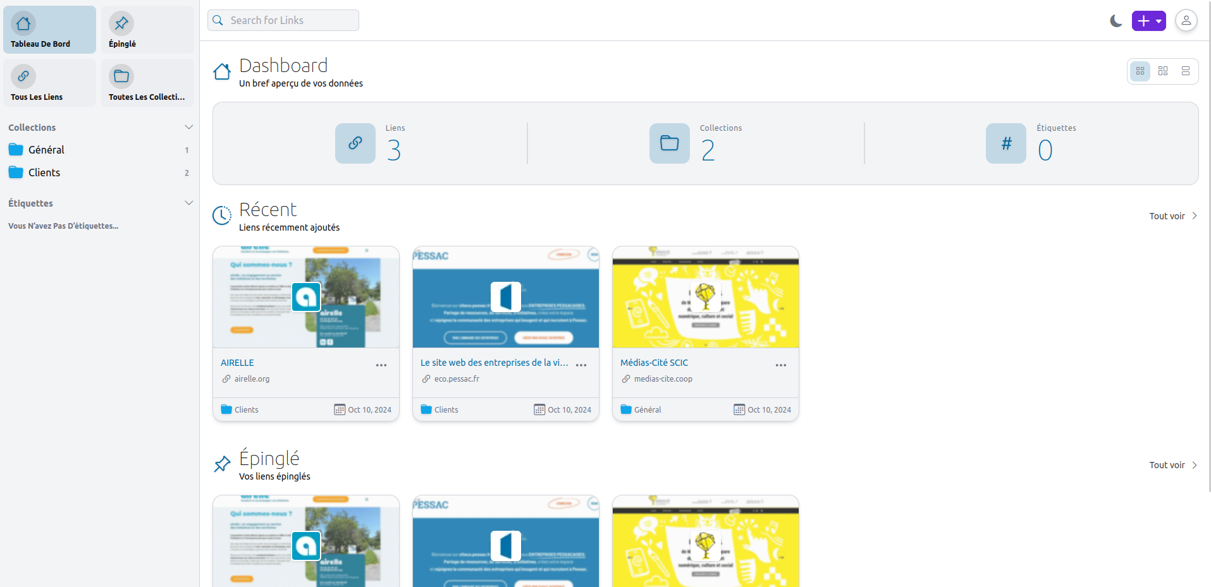Toggle dark mode moon icon
The image size is (1211, 587).
(1116, 21)
